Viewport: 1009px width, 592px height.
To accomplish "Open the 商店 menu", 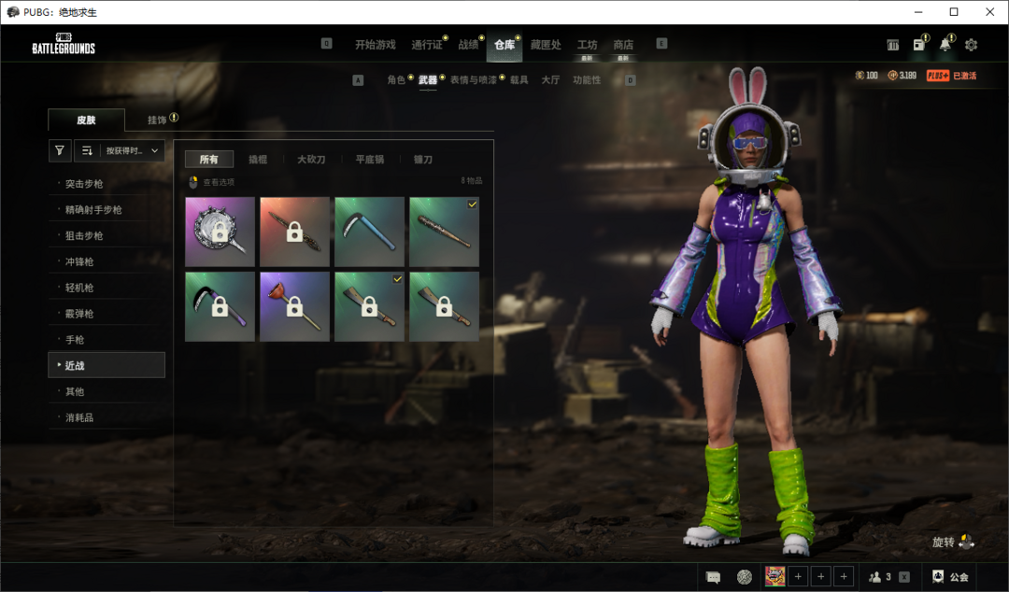I will (x=623, y=45).
